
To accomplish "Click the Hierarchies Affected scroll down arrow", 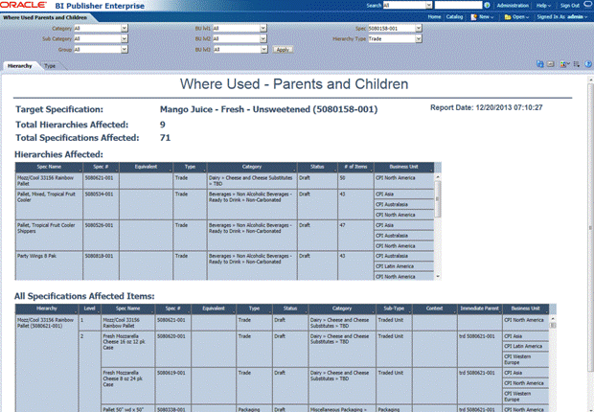I will [x=438, y=277].
